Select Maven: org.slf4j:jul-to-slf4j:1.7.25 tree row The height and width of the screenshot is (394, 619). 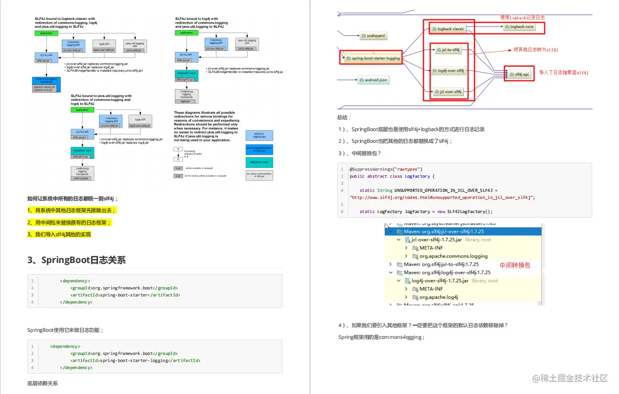pos(463,264)
